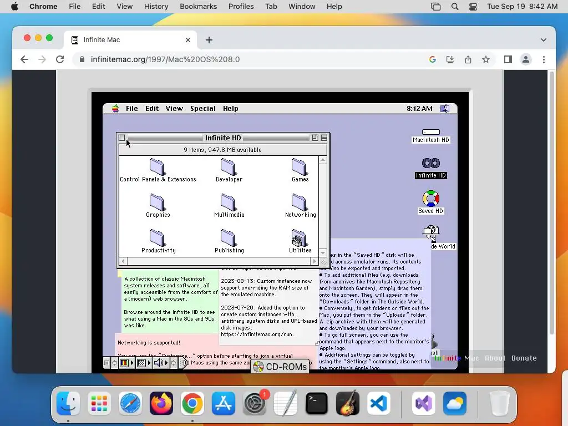Open the classic Mac Apple menu
Viewport: 568px width, 426px height.
click(x=115, y=109)
